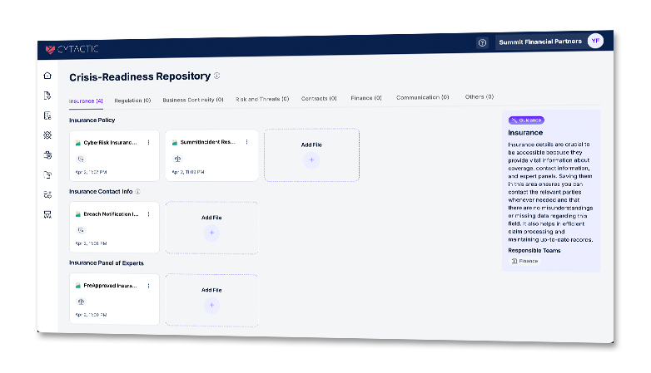Screen dimensions: 651x373
Task: Click the Insurance Policy section heading
Action: tap(92, 120)
